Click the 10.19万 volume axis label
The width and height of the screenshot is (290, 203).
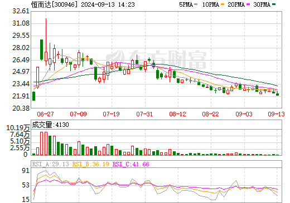[x=18, y=128]
